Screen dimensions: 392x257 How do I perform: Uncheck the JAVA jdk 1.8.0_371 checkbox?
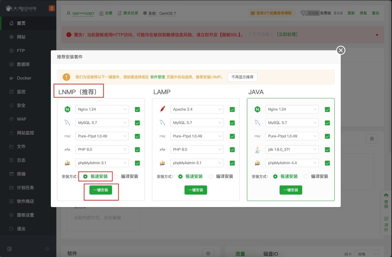point(327,150)
